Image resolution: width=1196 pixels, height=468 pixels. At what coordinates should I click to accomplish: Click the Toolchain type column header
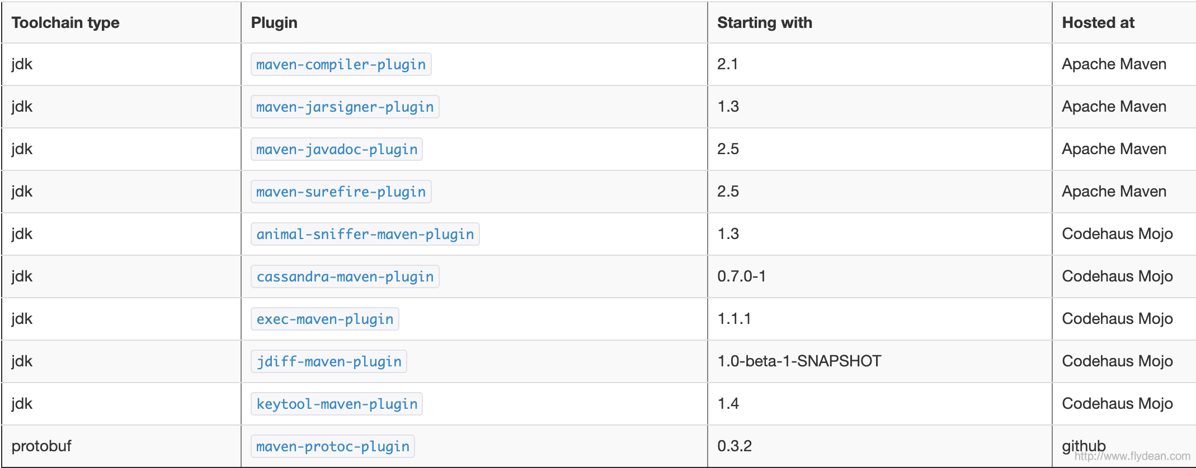[x=65, y=23]
